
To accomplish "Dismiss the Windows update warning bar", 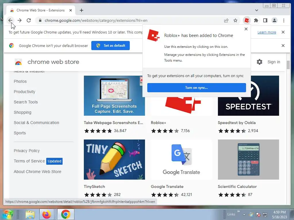I will [x=283, y=32].
